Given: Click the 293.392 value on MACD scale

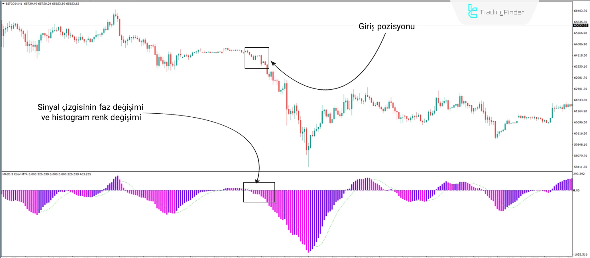Looking at the screenshot, I should pos(579,174).
